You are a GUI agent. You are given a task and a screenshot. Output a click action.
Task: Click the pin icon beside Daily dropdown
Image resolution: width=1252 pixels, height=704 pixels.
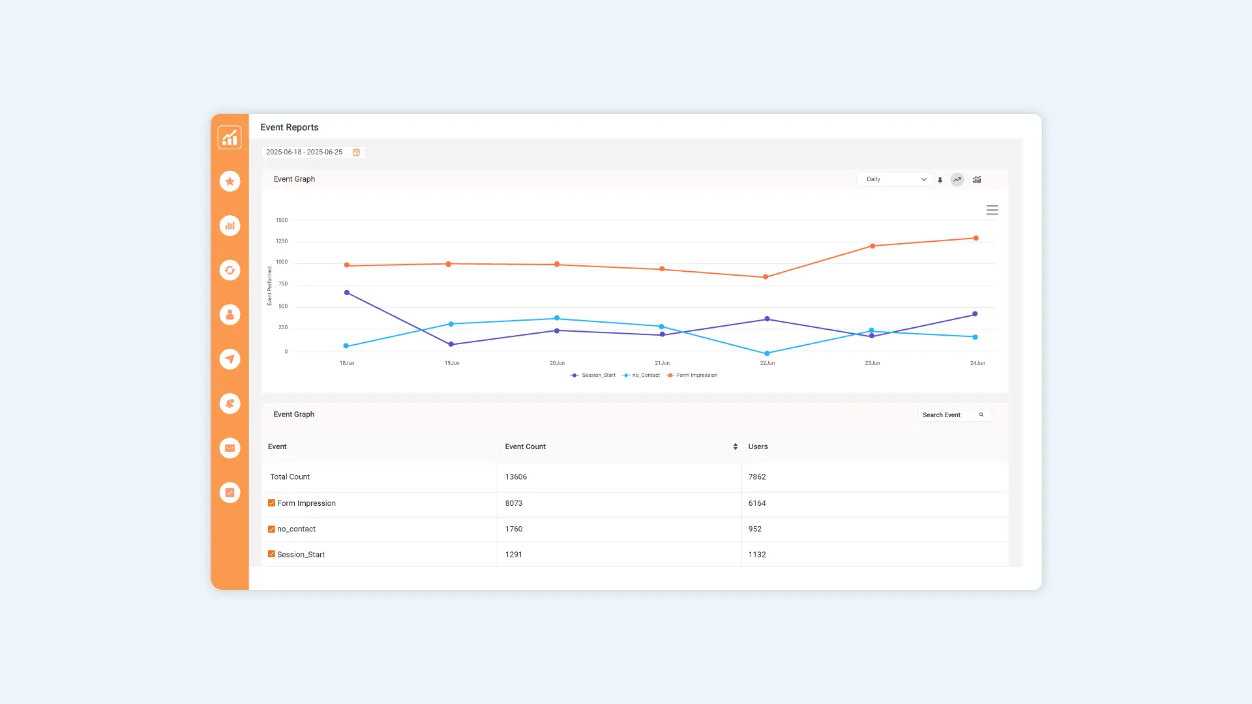pos(940,180)
